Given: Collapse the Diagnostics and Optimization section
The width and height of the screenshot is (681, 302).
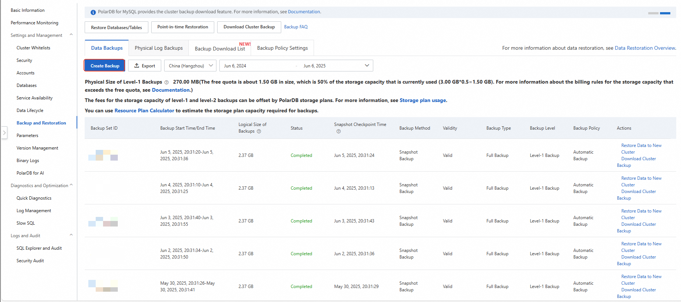Looking at the screenshot, I should pos(71,185).
